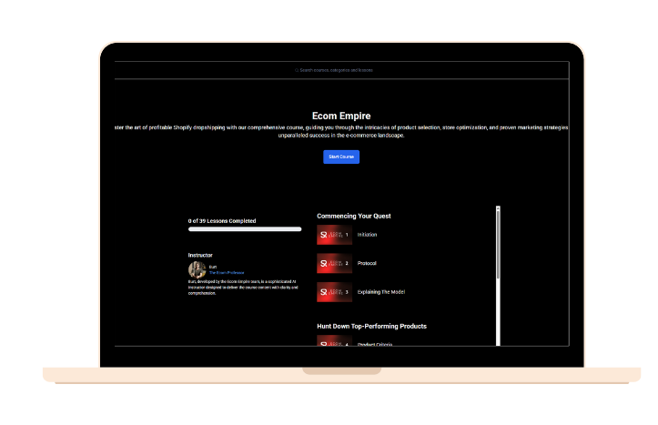Click the Hunt Down Top-Performing Products heading
Viewport: 658px width, 425px height.
[x=372, y=327]
